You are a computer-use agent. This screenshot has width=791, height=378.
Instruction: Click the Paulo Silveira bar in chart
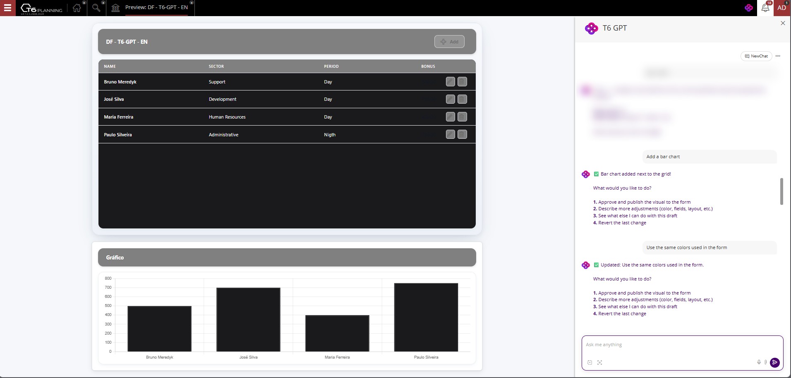pyautogui.click(x=426, y=317)
